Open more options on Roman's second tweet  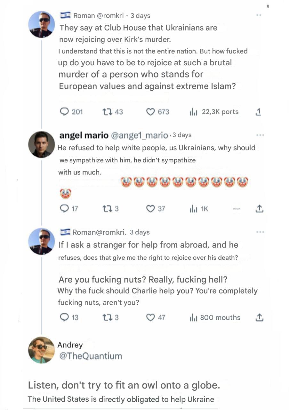click(260, 232)
